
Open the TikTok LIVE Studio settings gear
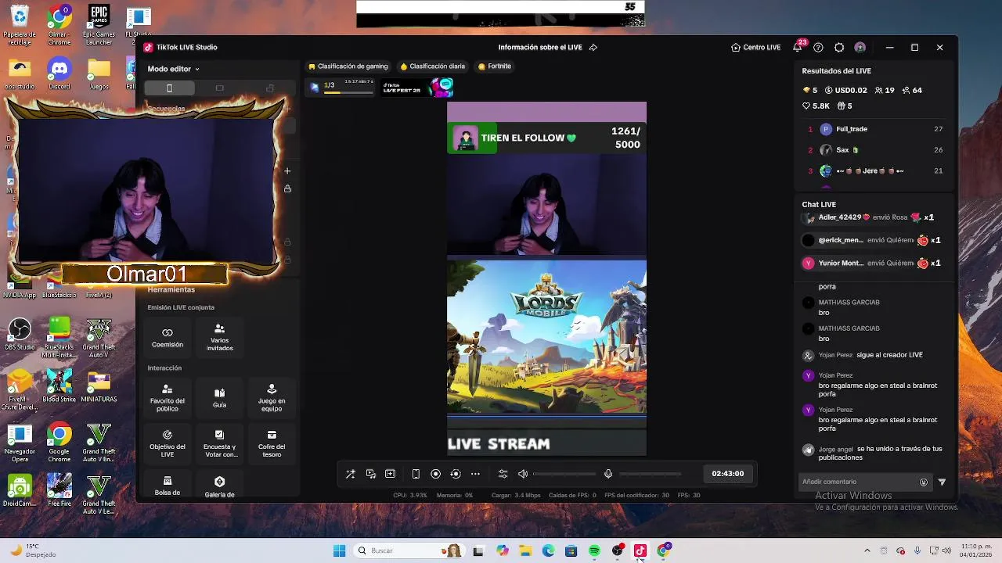tap(839, 48)
